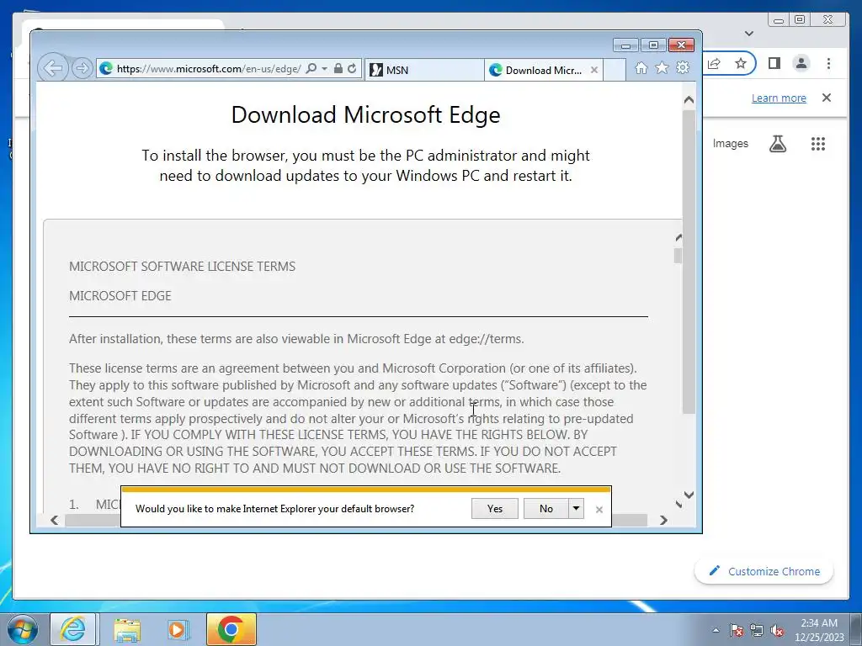
Task: Go back in Internet Explorer
Action: (53, 69)
